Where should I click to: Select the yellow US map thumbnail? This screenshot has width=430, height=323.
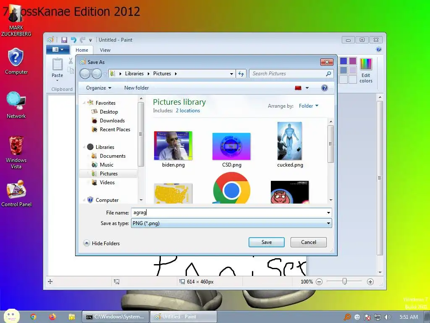point(173,193)
